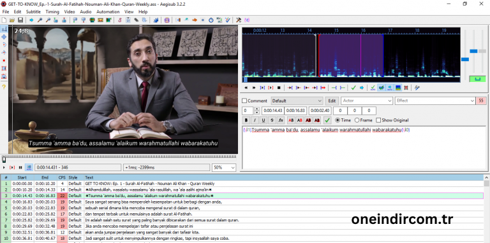Open the Subtitle menu

pos(33,11)
